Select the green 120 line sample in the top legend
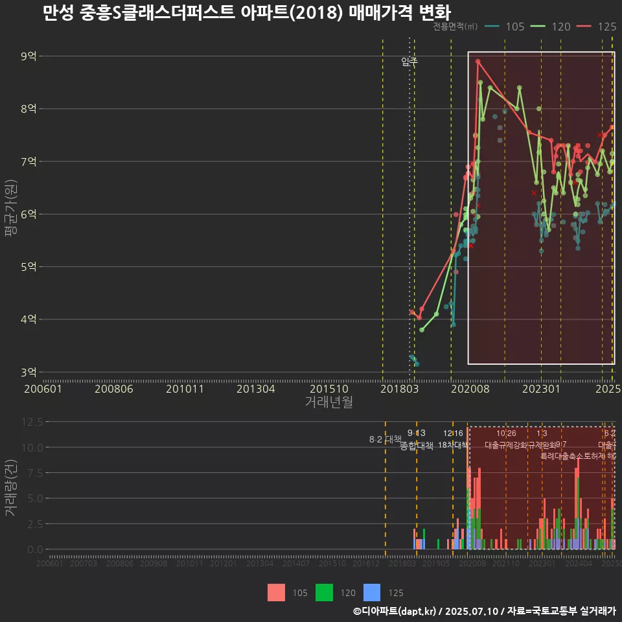Viewport: 622px width, 622px height. [538, 27]
